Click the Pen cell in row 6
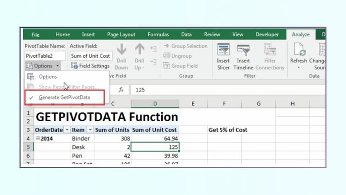Image resolution: width=346 pixels, height=195 pixels. pos(83,156)
